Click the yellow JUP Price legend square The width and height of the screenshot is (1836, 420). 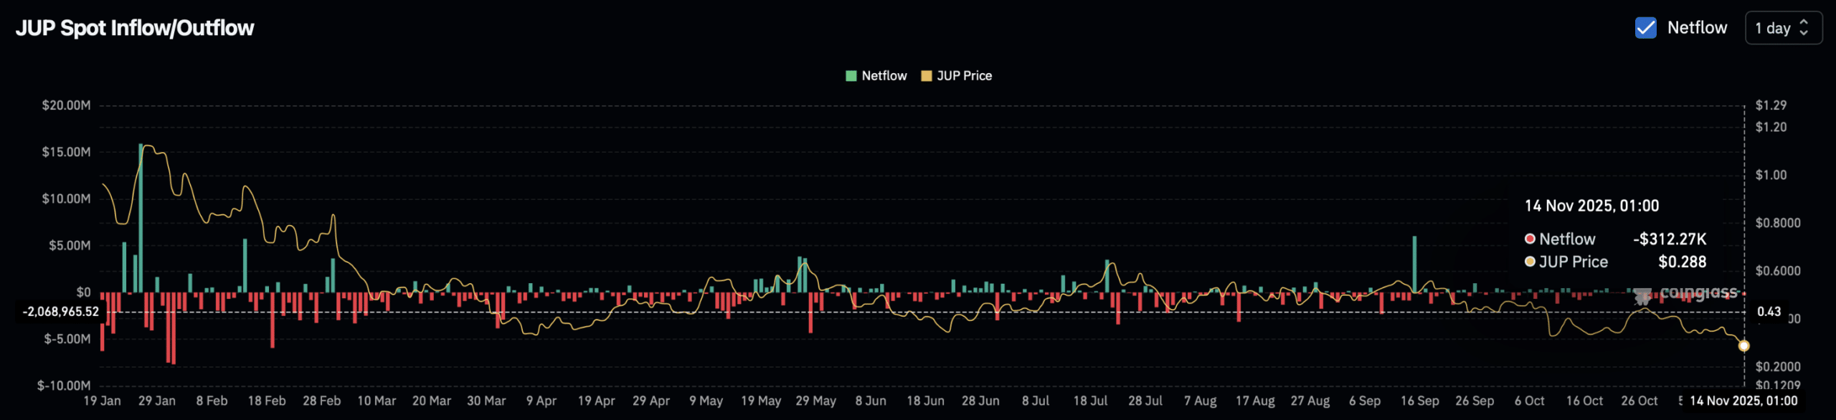tap(926, 76)
